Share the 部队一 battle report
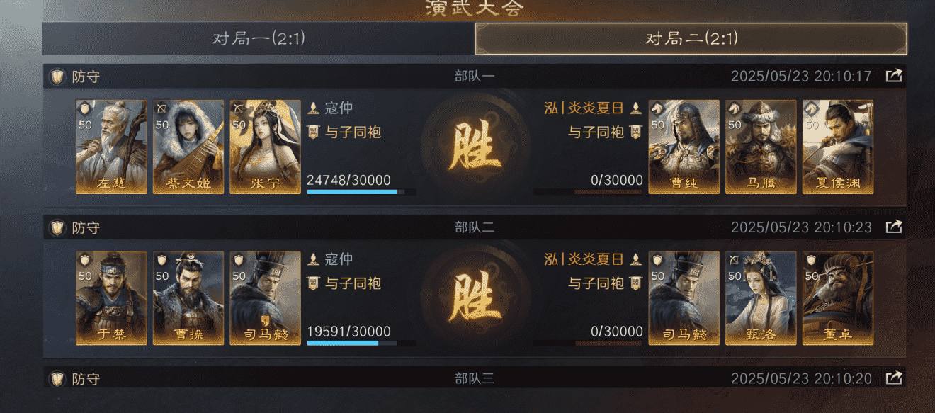Screen dimensions: 935x413 tap(894, 76)
